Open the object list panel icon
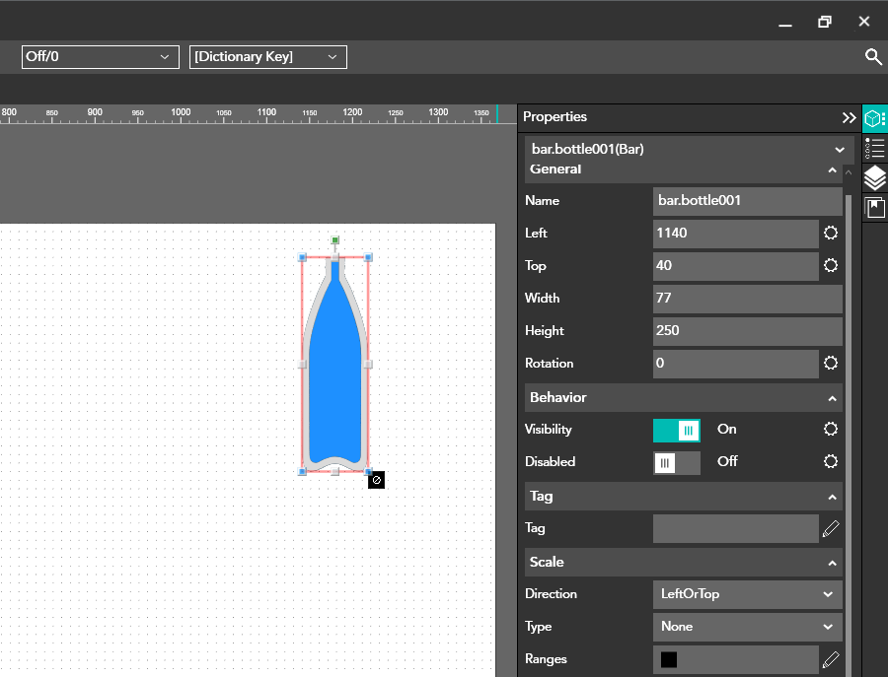This screenshot has height=677, width=888. click(874, 148)
